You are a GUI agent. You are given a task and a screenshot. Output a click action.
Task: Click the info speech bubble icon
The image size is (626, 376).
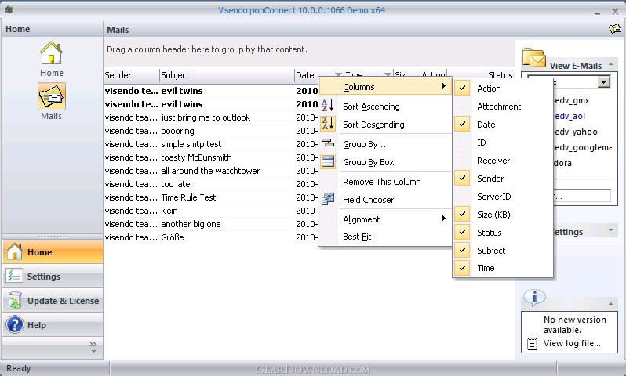pos(534,297)
